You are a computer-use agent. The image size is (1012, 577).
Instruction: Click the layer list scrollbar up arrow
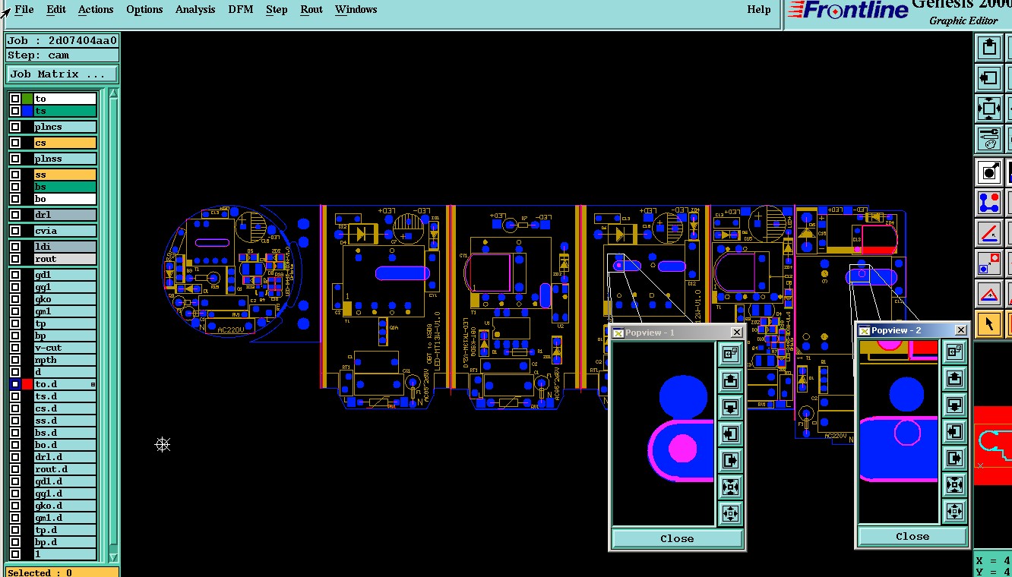[x=114, y=94]
